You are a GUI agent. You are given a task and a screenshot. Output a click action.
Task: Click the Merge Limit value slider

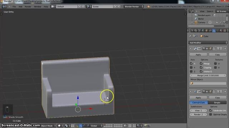[208, 75]
